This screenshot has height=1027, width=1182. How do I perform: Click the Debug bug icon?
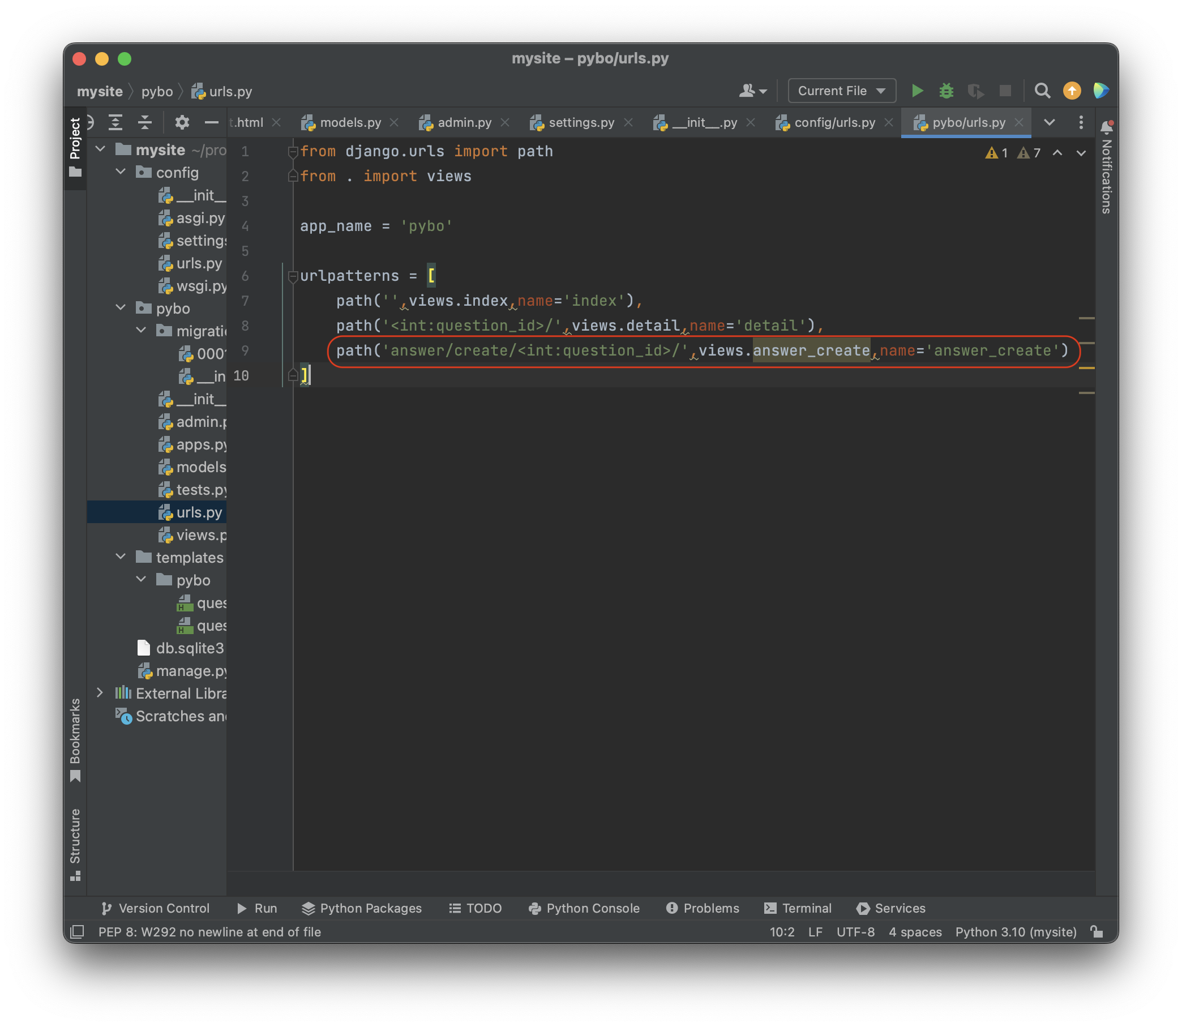coord(946,91)
